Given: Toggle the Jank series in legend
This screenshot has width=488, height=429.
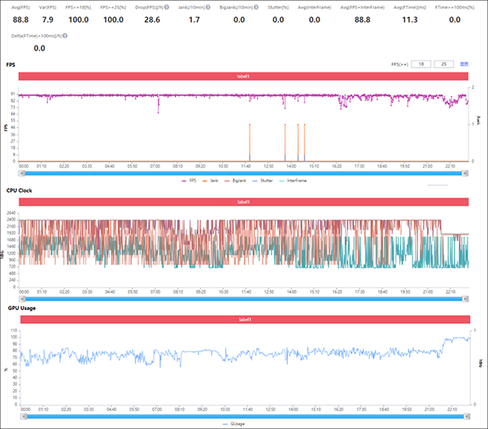Looking at the screenshot, I should [x=211, y=181].
